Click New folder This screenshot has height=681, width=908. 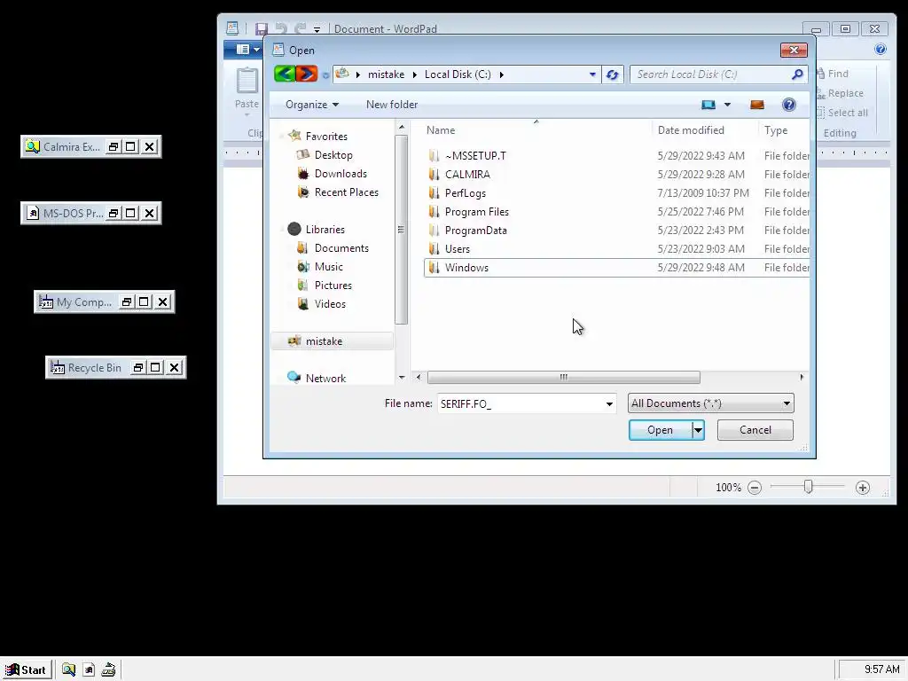(x=392, y=105)
